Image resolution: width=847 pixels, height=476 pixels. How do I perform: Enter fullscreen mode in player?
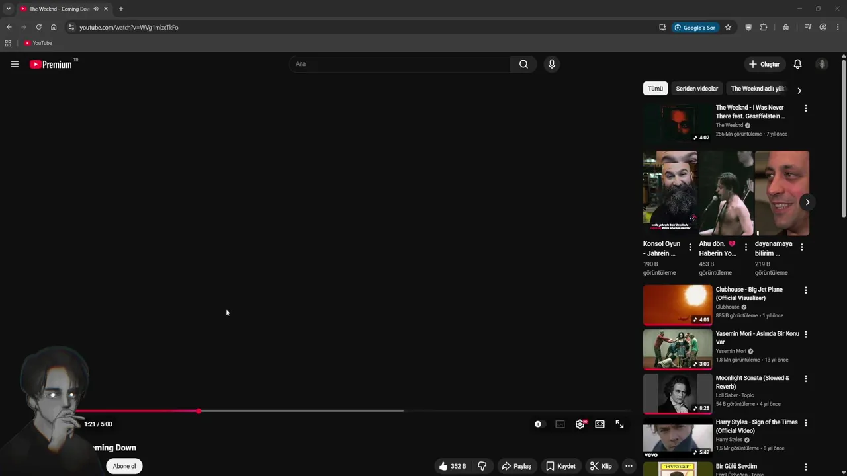click(619, 424)
